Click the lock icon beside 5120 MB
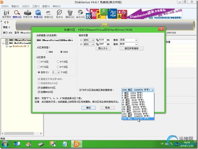This screenshot has height=149, width=198. [x=97, y=40]
